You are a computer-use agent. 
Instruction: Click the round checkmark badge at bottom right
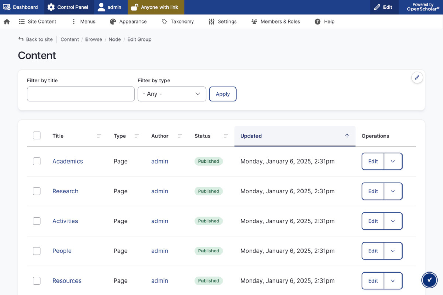coord(429,280)
